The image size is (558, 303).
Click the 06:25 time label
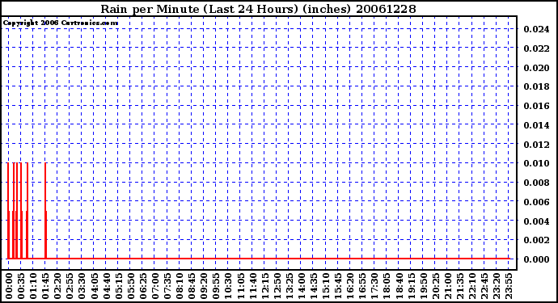tap(142, 286)
